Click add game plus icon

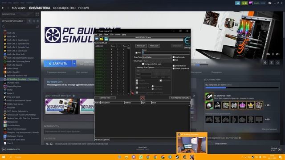coord(4,149)
